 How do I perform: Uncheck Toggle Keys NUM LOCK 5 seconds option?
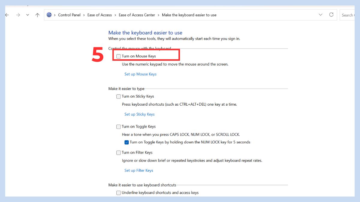(127, 142)
